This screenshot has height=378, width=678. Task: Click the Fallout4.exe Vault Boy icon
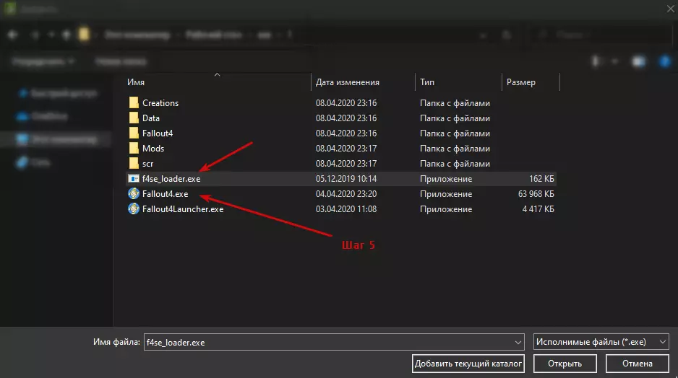pos(134,194)
